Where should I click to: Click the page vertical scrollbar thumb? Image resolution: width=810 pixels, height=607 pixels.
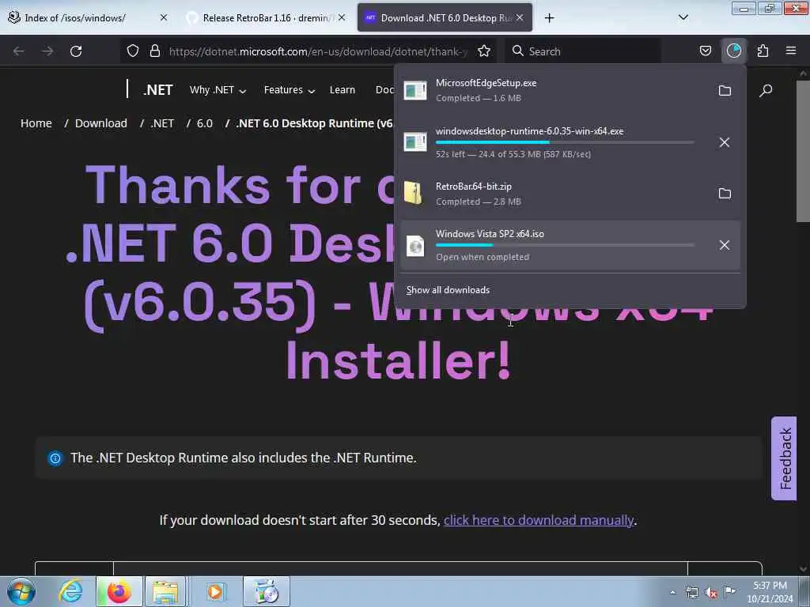click(803, 151)
